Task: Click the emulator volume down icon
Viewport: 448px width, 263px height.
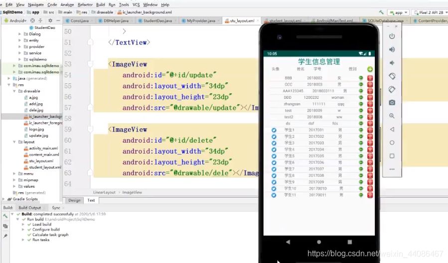Action: tap(392, 63)
